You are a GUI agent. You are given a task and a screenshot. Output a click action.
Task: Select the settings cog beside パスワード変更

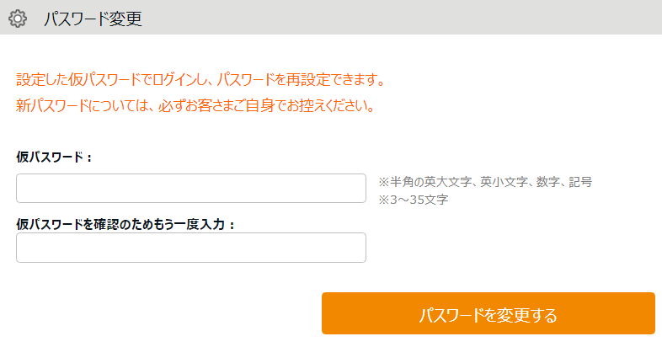pos(18,19)
